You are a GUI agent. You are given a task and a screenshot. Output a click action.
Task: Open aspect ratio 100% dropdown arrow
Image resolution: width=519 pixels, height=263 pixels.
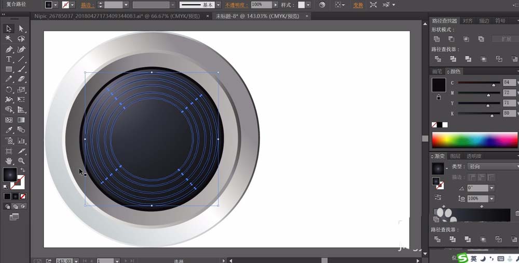coord(491,199)
